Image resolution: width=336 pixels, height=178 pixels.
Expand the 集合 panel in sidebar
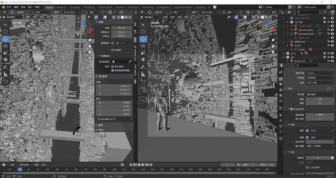pos(97,125)
